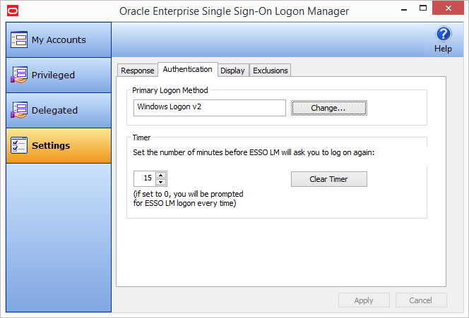Open the Privileged accounts section
The image size is (469, 318).
pyautogui.click(x=59, y=75)
